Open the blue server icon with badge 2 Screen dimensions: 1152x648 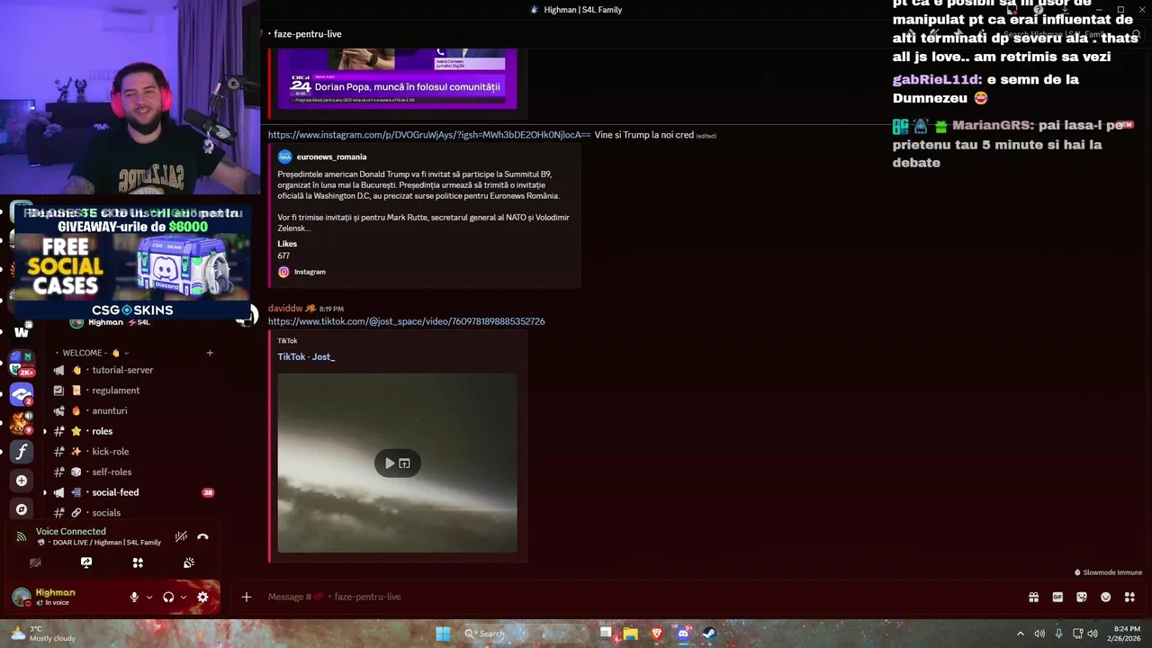click(21, 394)
